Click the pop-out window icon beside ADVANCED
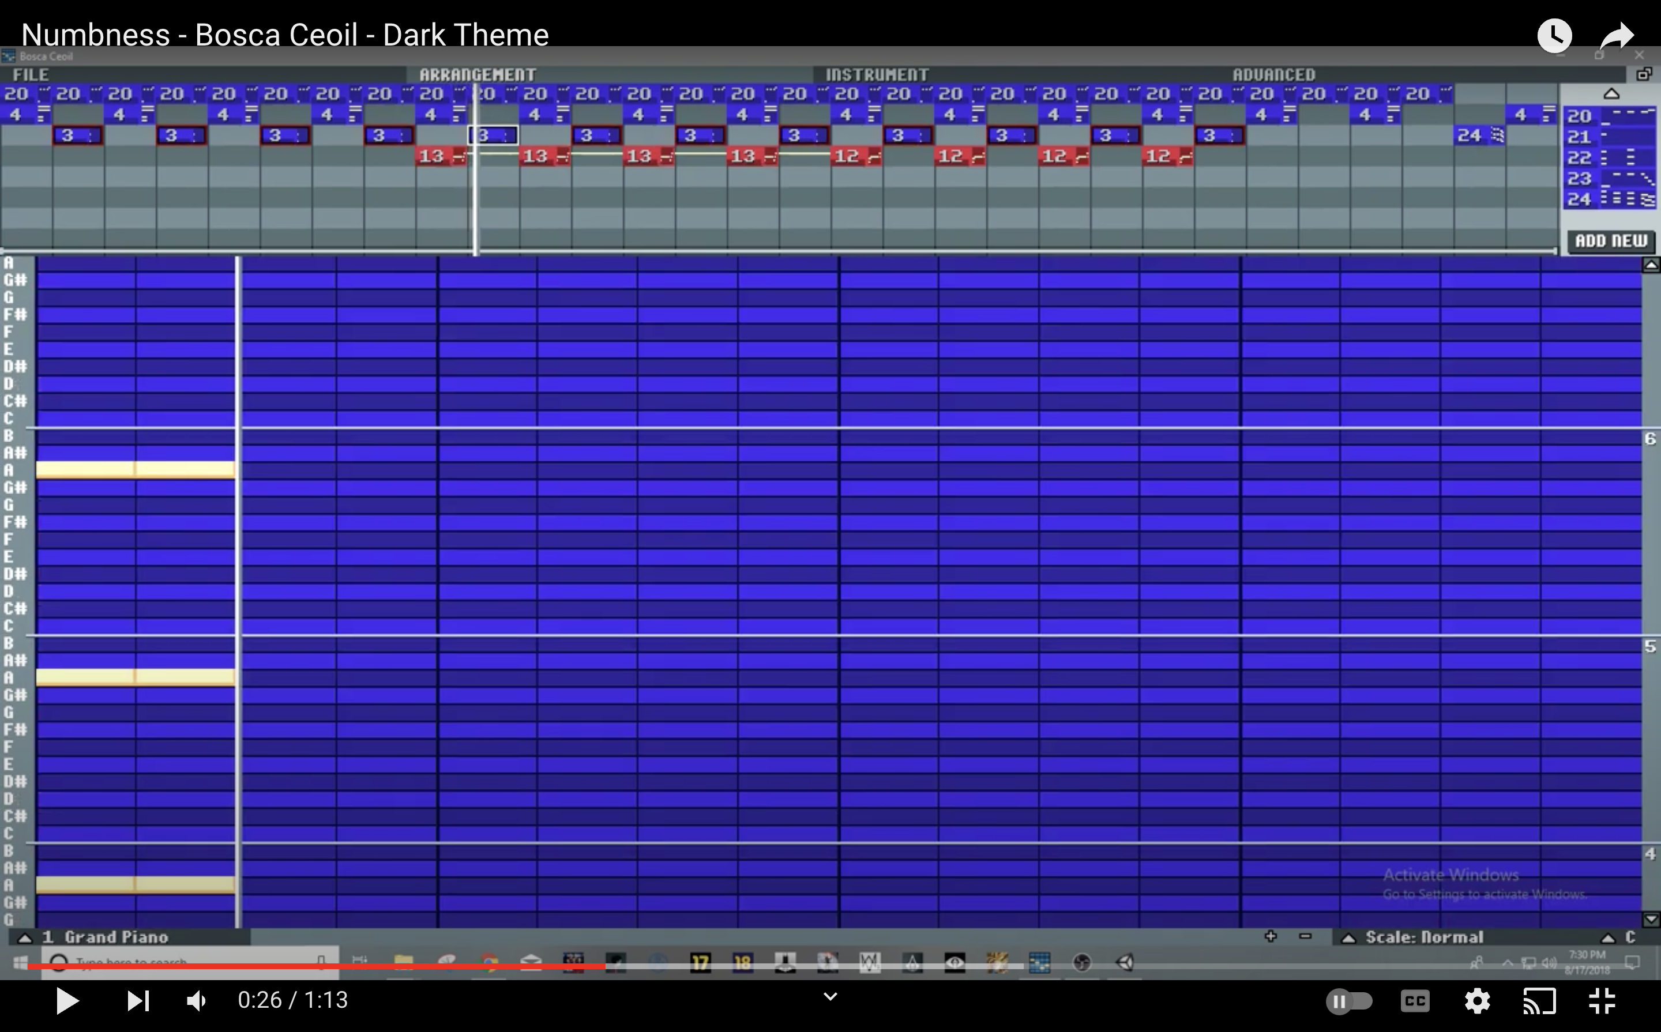The width and height of the screenshot is (1661, 1032). click(x=1644, y=74)
